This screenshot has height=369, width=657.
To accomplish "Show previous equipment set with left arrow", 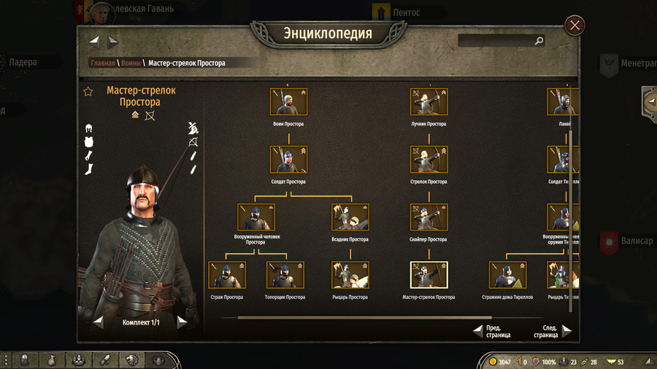I will tap(99, 322).
